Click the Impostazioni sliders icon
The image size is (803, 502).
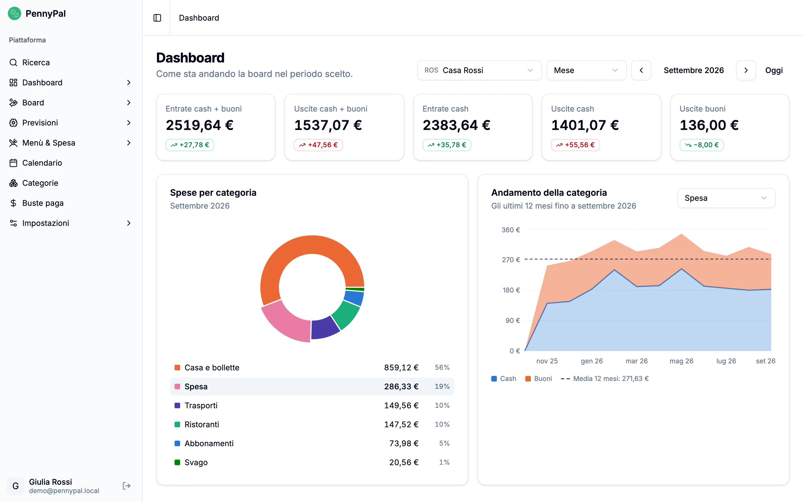pyautogui.click(x=13, y=223)
